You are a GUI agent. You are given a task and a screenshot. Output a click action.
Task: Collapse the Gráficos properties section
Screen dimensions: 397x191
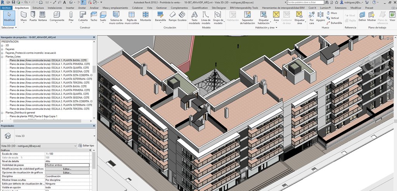point(91,150)
